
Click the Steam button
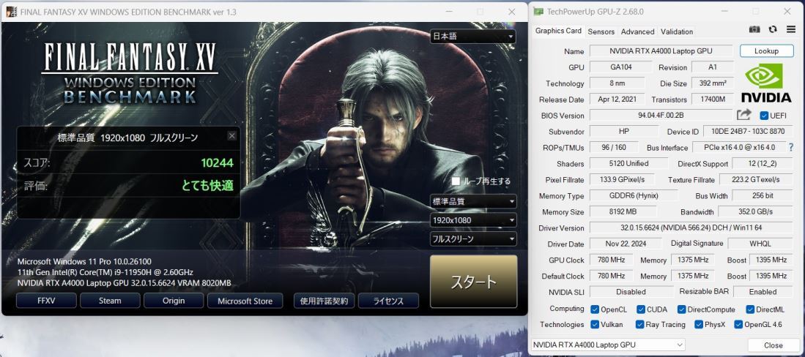click(x=110, y=301)
